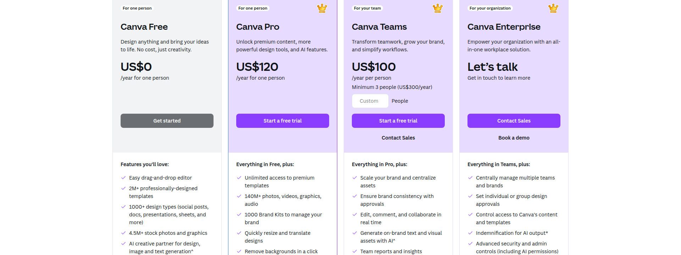Click the For your organization badge
This screenshot has width=681, height=255.
[x=490, y=8]
